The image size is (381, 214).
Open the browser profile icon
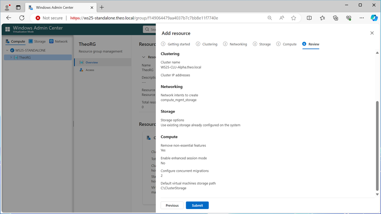8,8
